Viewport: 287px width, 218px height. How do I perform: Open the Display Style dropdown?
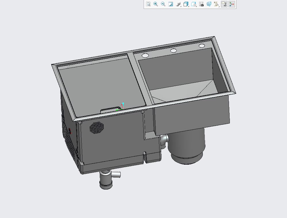pyautogui.click(x=178, y=4)
